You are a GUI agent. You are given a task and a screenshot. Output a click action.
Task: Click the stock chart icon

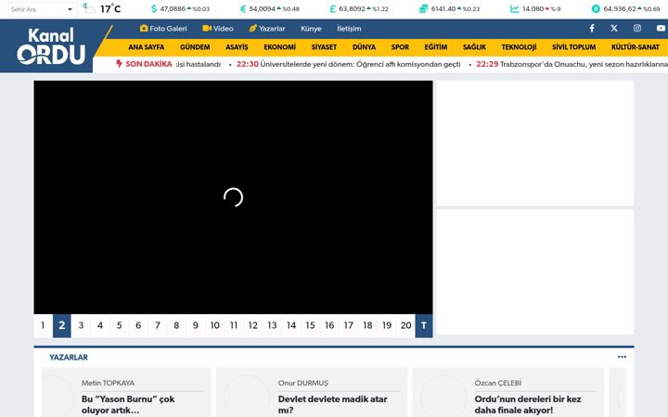515,9
